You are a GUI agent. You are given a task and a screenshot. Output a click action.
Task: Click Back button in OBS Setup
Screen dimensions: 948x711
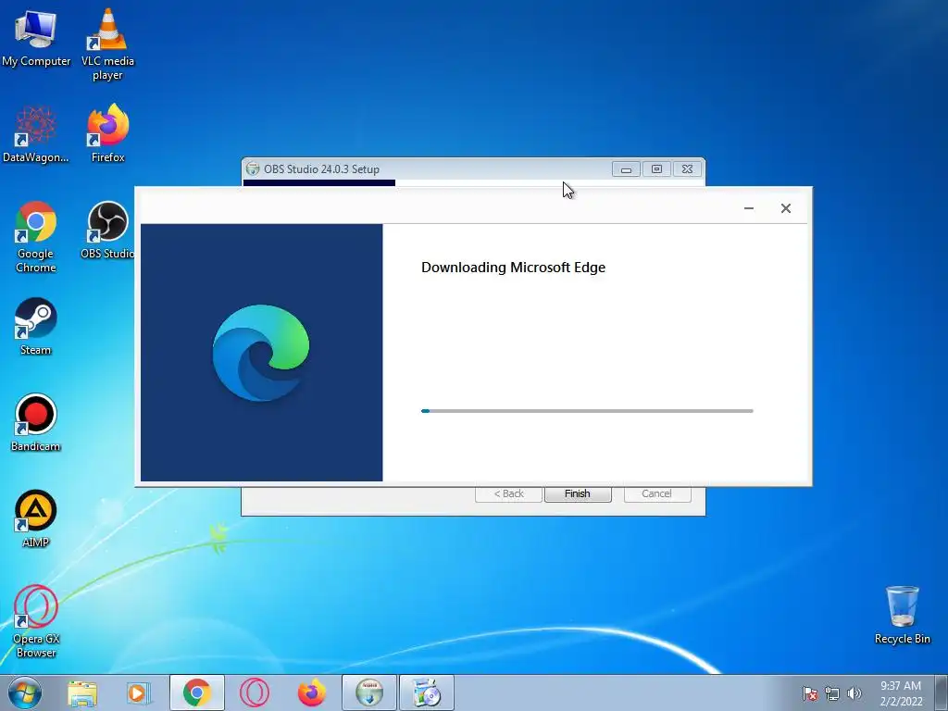pos(508,494)
